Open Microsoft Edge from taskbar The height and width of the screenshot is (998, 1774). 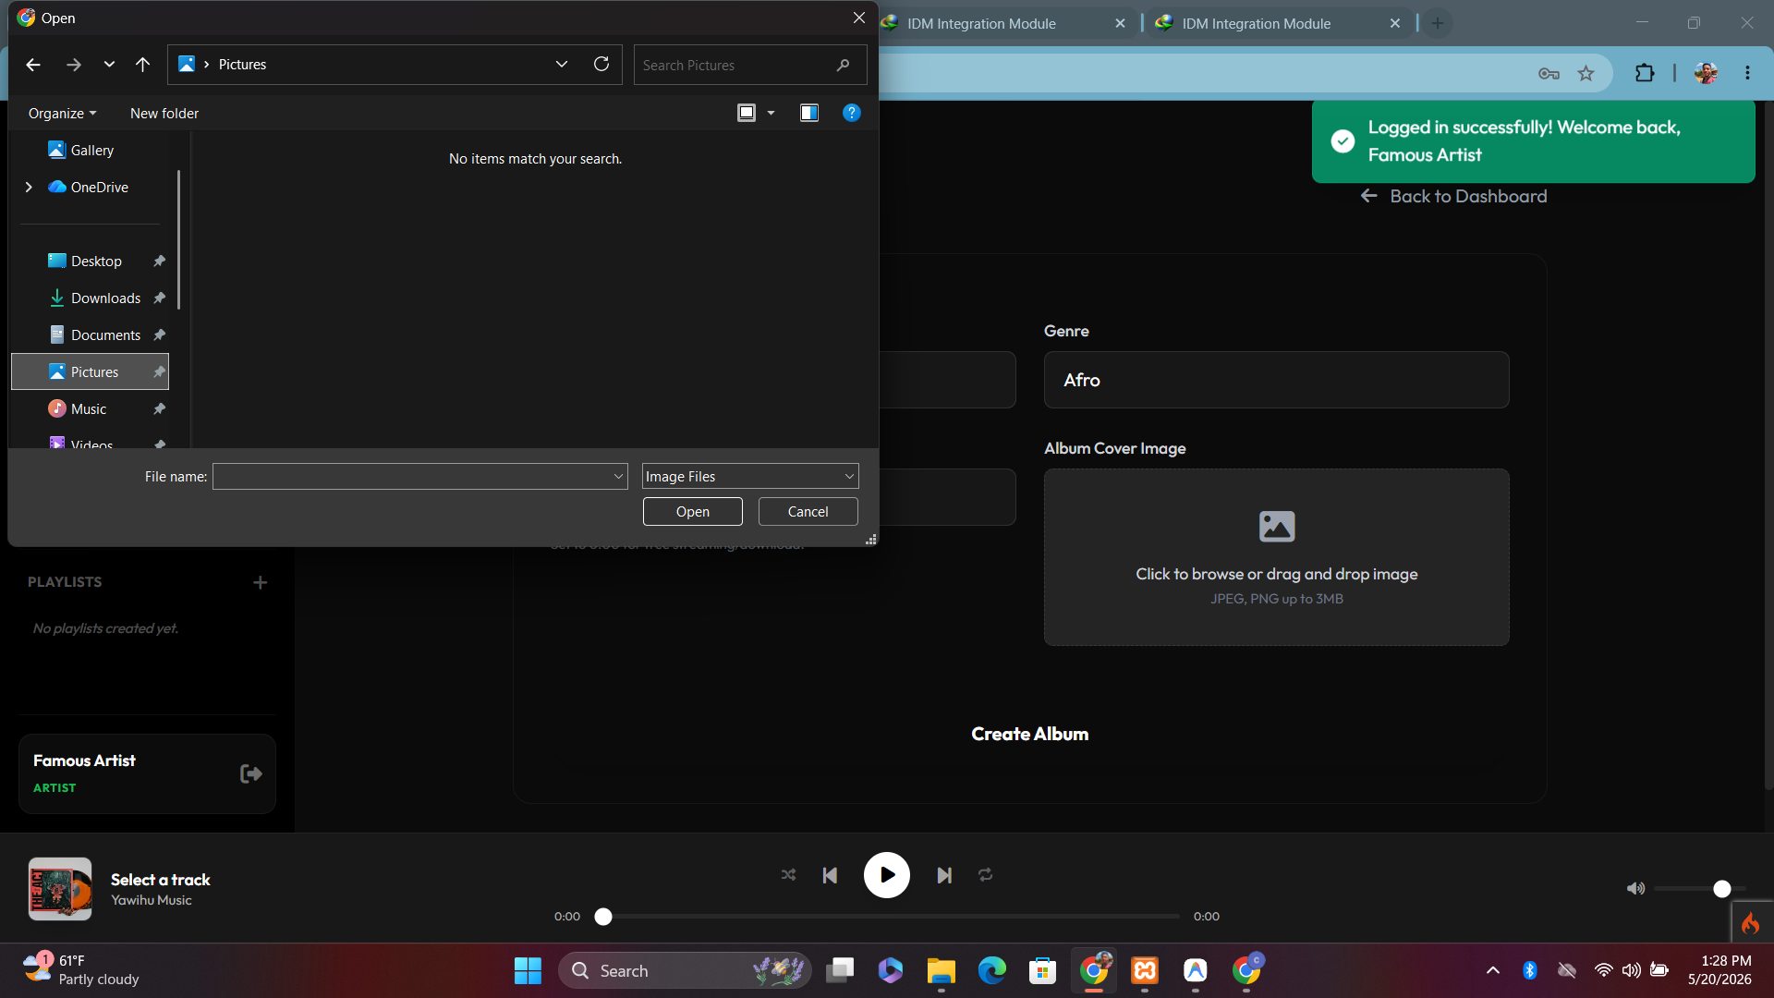(992, 970)
